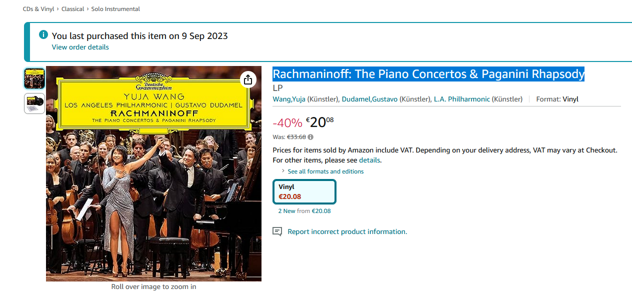Click the share icon on album cover
632x300 pixels.
click(248, 79)
